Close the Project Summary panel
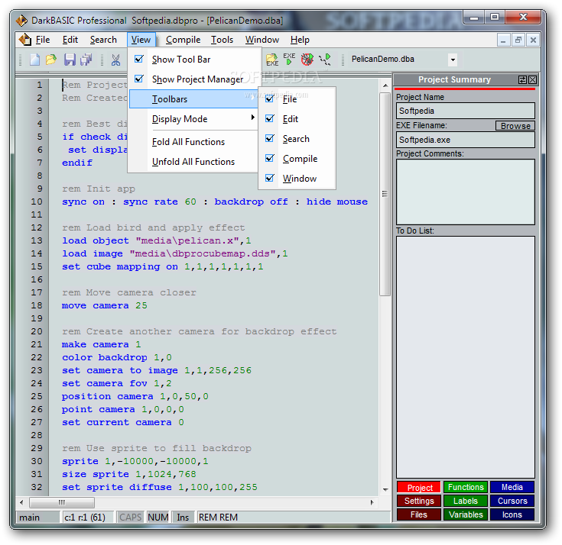 (533, 80)
